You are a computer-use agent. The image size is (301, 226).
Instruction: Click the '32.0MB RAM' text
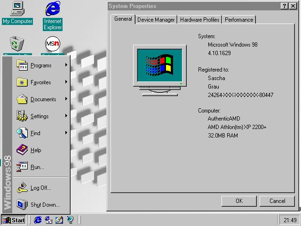point(223,136)
